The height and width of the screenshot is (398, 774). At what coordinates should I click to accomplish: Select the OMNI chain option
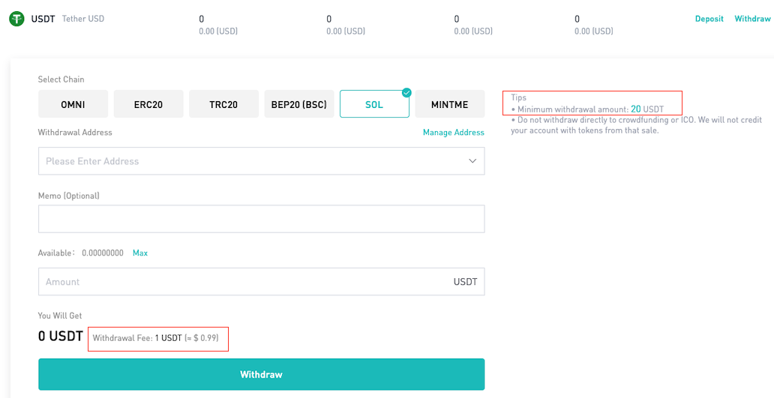[x=73, y=104]
